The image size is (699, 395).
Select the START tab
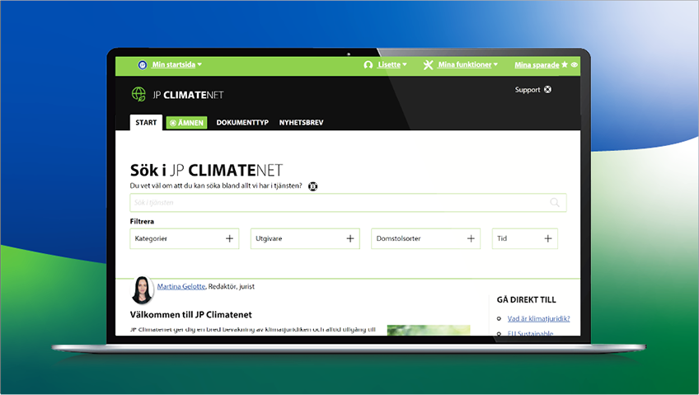tap(146, 123)
